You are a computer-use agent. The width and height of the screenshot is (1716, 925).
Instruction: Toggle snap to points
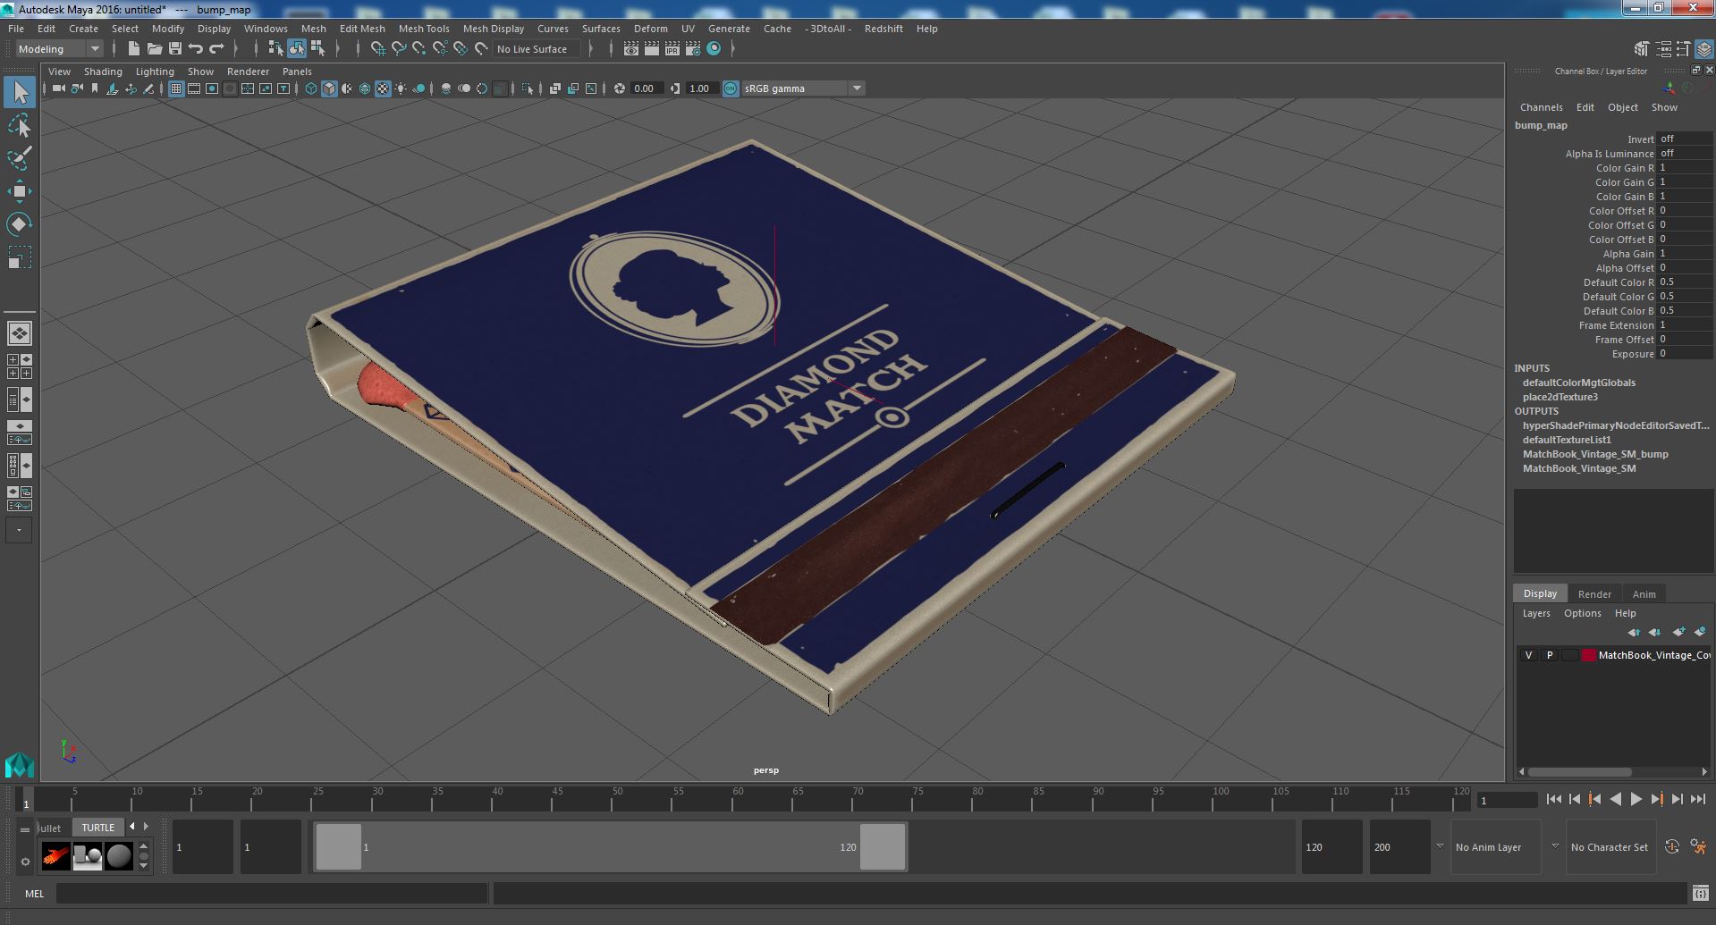[x=419, y=49]
